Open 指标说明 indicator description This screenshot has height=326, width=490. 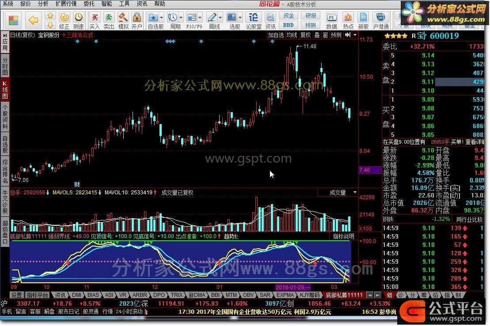[343, 236]
